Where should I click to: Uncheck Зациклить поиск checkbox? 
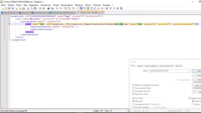tap(133, 94)
